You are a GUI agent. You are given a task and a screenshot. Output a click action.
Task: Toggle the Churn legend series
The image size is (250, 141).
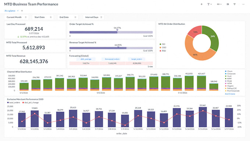coord(229,71)
